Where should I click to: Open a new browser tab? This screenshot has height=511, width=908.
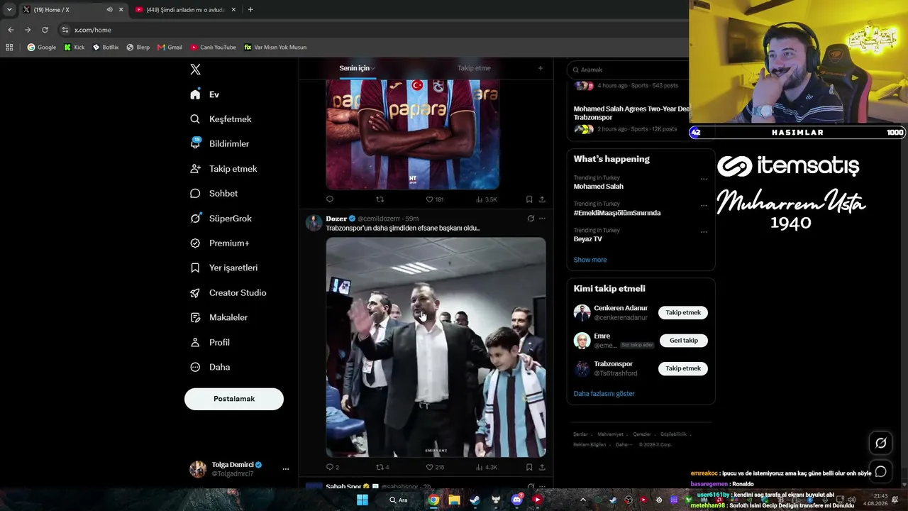pyautogui.click(x=250, y=10)
